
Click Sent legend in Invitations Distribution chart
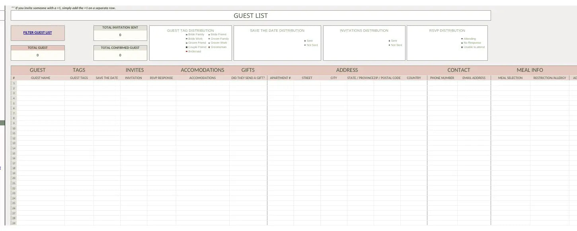click(393, 41)
